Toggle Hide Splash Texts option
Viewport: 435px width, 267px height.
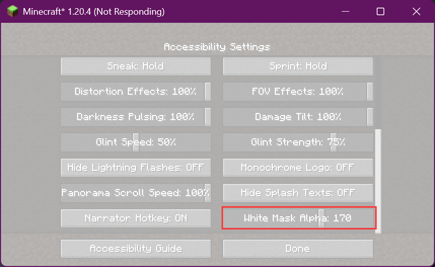[x=298, y=193]
